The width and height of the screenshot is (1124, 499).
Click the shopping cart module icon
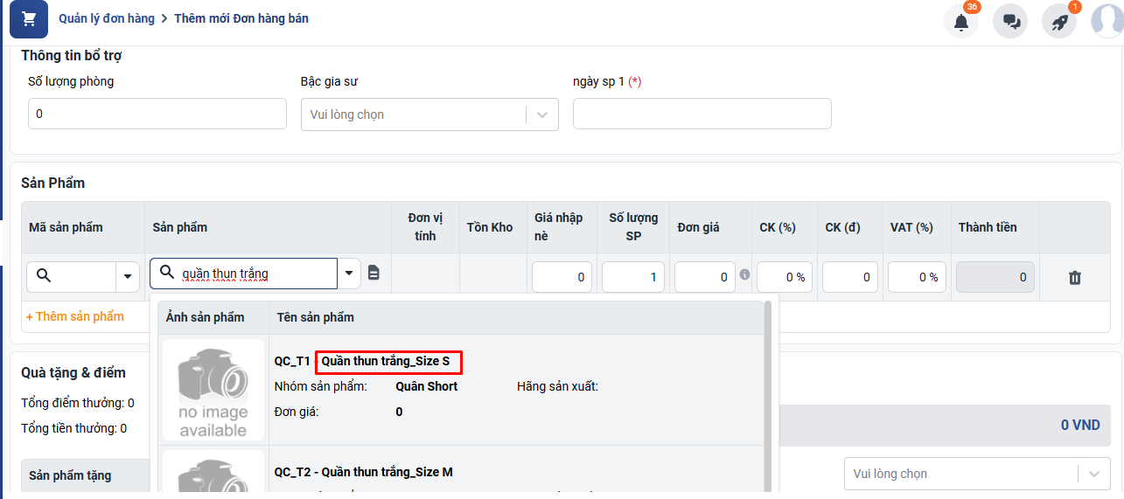(x=29, y=19)
